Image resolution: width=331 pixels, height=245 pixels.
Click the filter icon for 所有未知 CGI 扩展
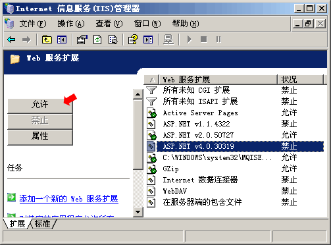pyautogui.click(x=151, y=90)
